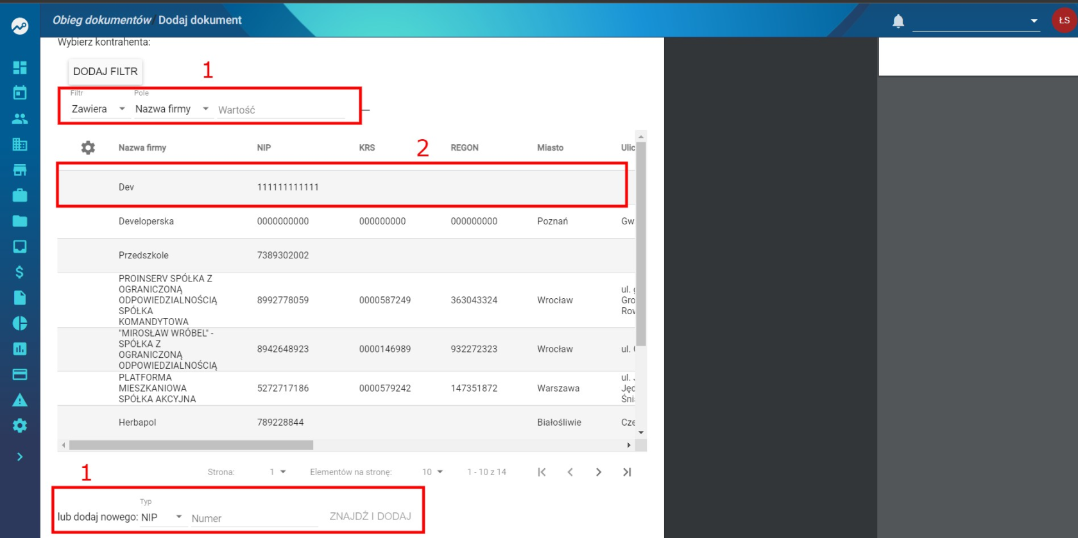Open the dashboard icon in sidebar
The width and height of the screenshot is (1078, 538).
click(x=20, y=67)
